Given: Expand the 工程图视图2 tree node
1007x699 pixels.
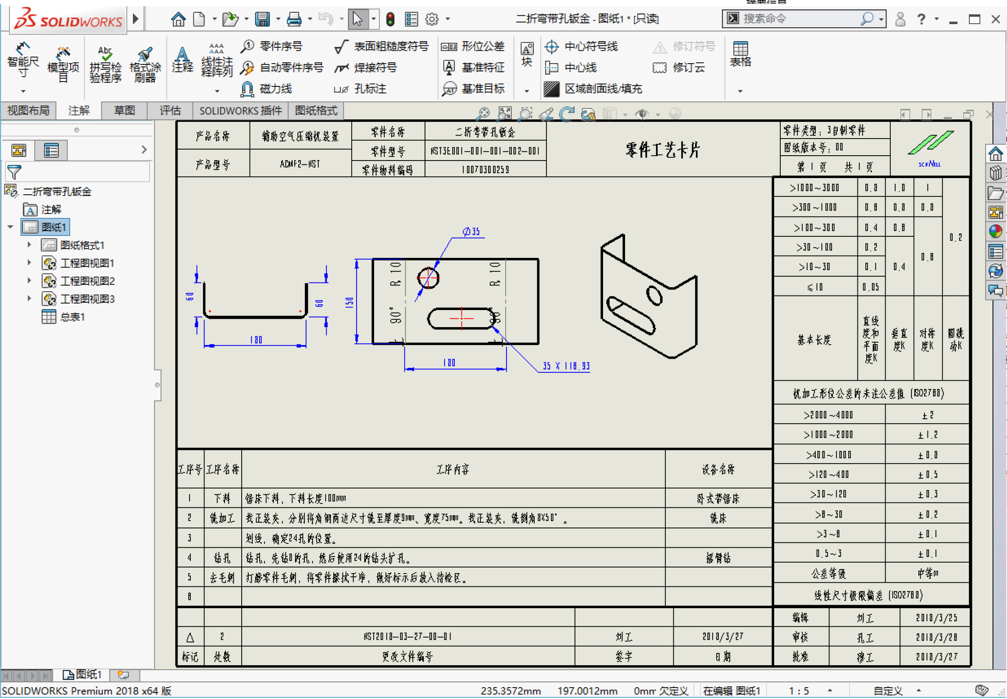Looking at the screenshot, I should click(x=29, y=281).
